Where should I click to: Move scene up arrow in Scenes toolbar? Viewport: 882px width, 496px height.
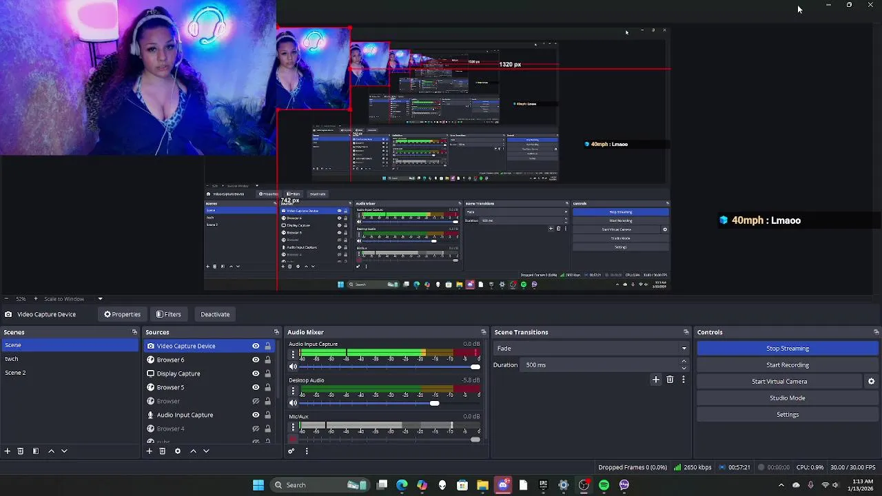click(51, 451)
